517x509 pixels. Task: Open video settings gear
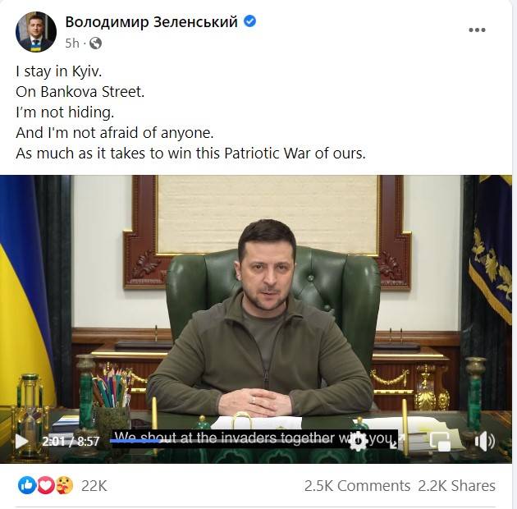pyautogui.click(x=358, y=442)
